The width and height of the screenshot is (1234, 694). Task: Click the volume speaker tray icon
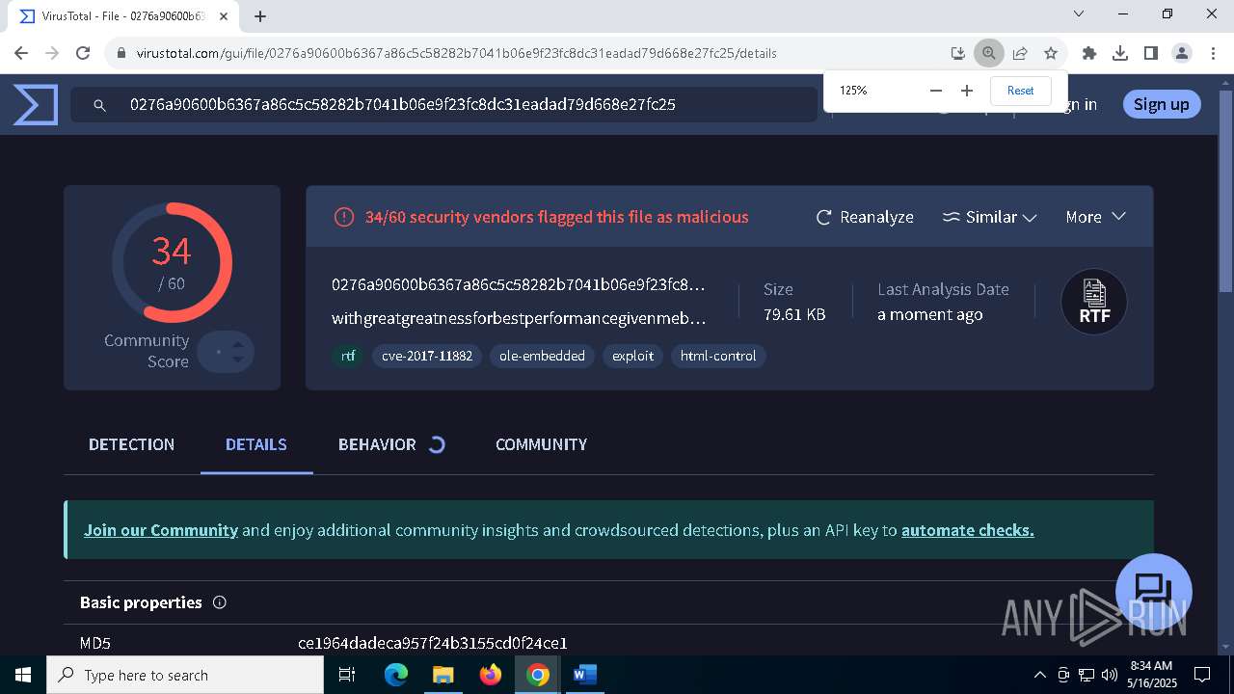point(1110,675)
